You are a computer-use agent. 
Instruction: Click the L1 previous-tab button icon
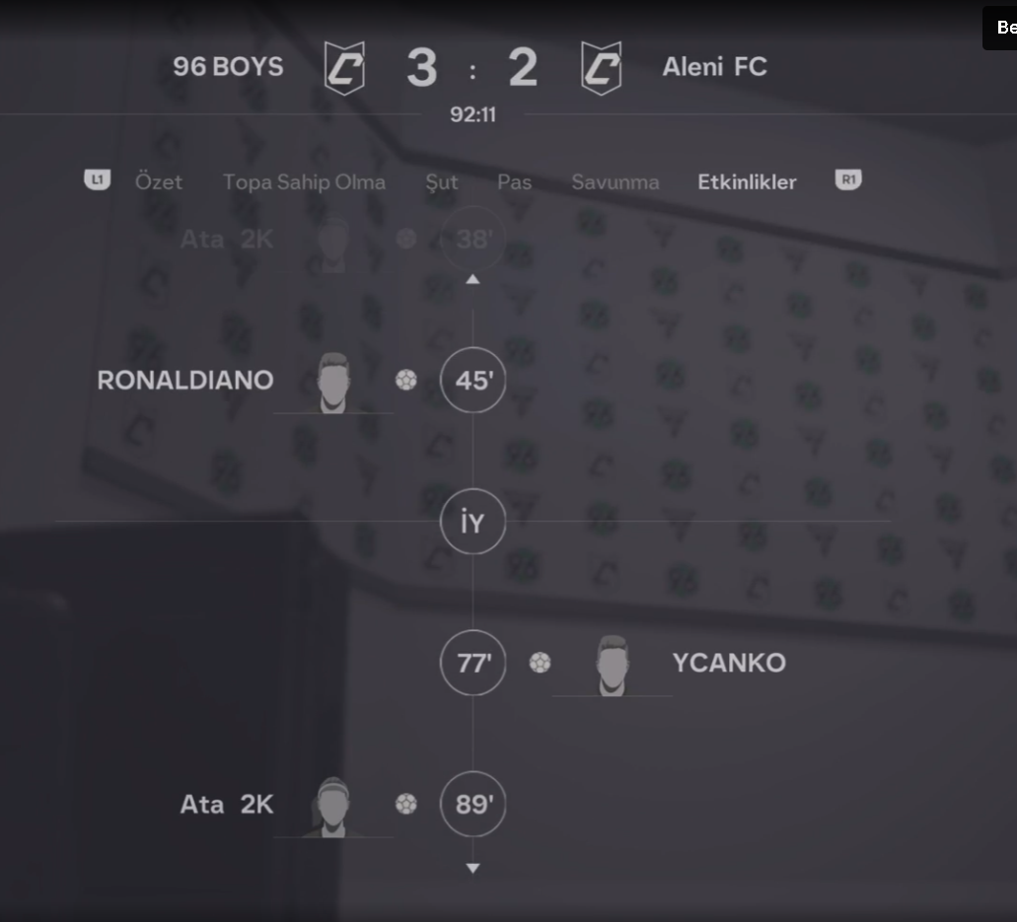(98, 179)
